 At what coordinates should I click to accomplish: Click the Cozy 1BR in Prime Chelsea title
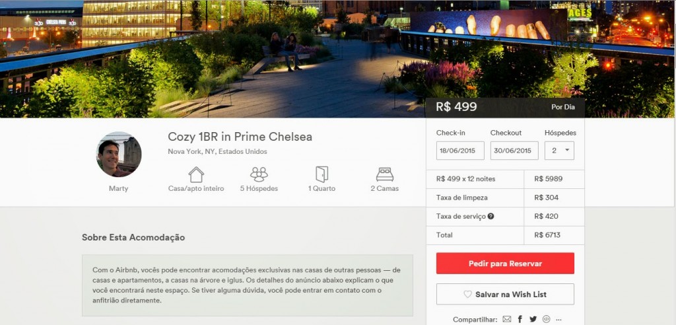point(240,137)
